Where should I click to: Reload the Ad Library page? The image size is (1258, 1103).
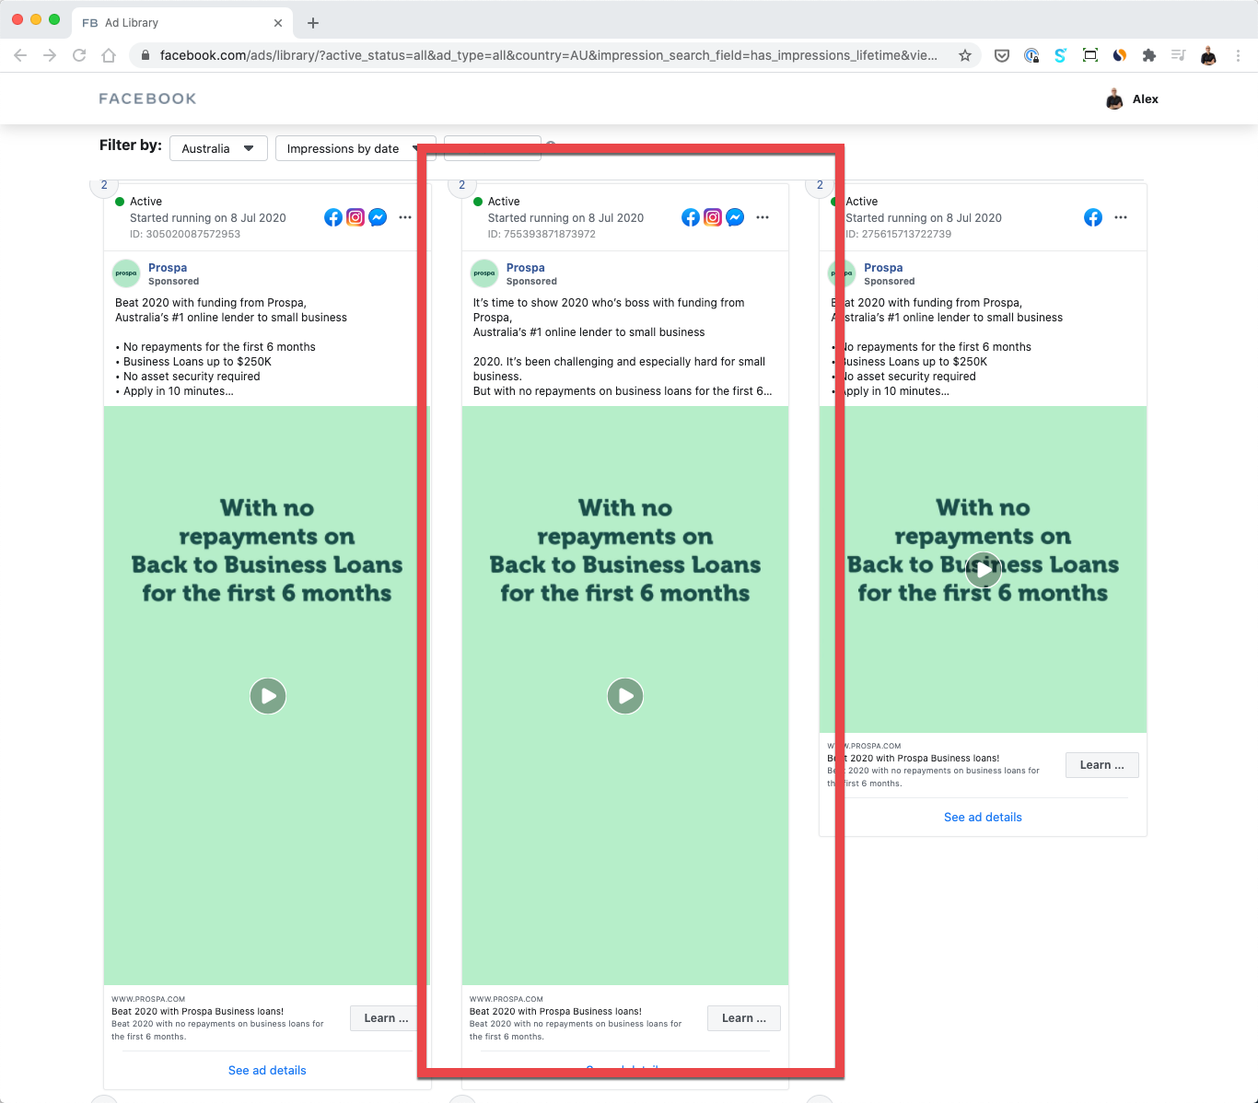[x=79, y=55]
